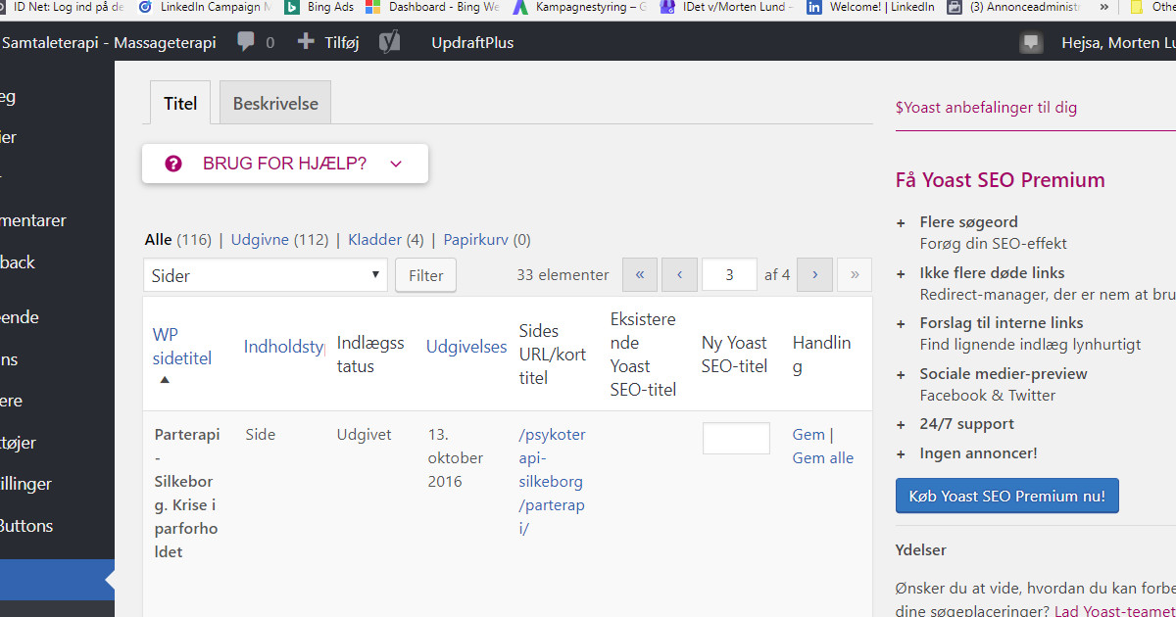1176x617 pixels.
Task: Open the Sider content type dropdown
Action: [x=265, y=275]
